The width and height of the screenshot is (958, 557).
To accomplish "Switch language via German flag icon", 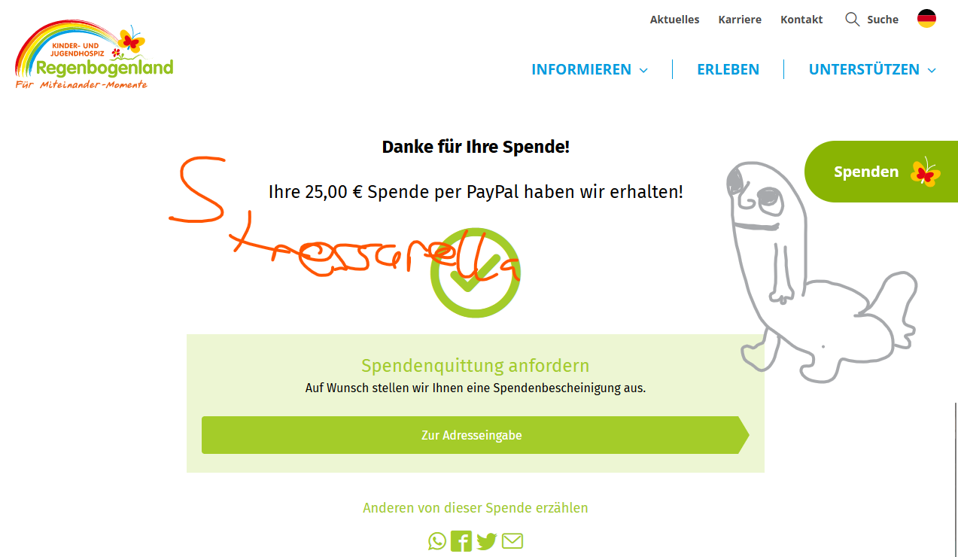I will (x=926, y=19).
